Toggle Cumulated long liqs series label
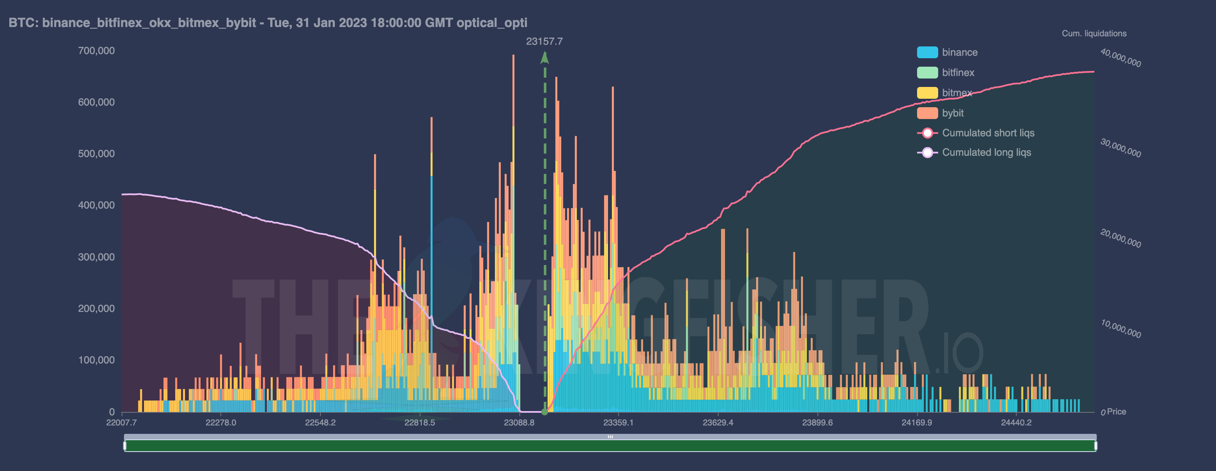This screenshot has height=471, width=1216. [x=986, y=152]
